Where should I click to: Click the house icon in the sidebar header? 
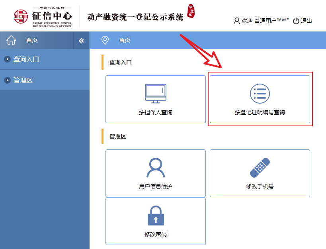pyautogui.click(x=11, y=40)
